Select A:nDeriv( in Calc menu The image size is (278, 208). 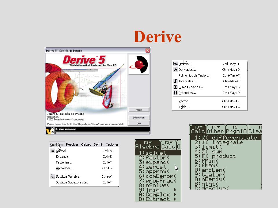click(x=226, y=179)
